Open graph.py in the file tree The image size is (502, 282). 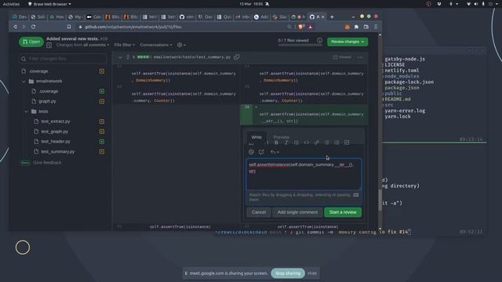pos(47,101)
